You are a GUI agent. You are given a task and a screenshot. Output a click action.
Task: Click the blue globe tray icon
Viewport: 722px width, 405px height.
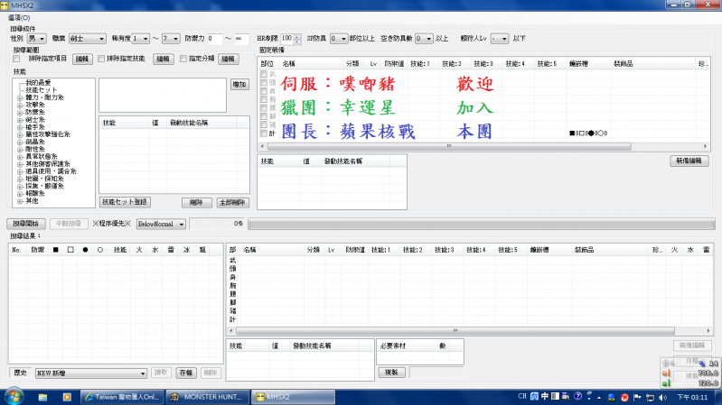pyautogui.click(x=612, y=397)
